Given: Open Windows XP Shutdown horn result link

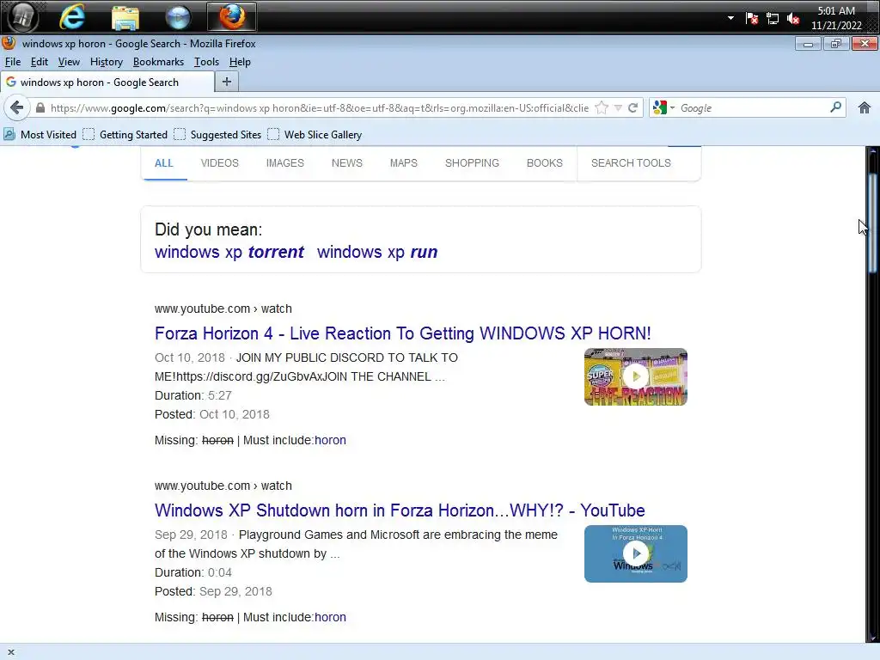Looking at the screenshot, I should pyautogui.click(x=400, y=510).
